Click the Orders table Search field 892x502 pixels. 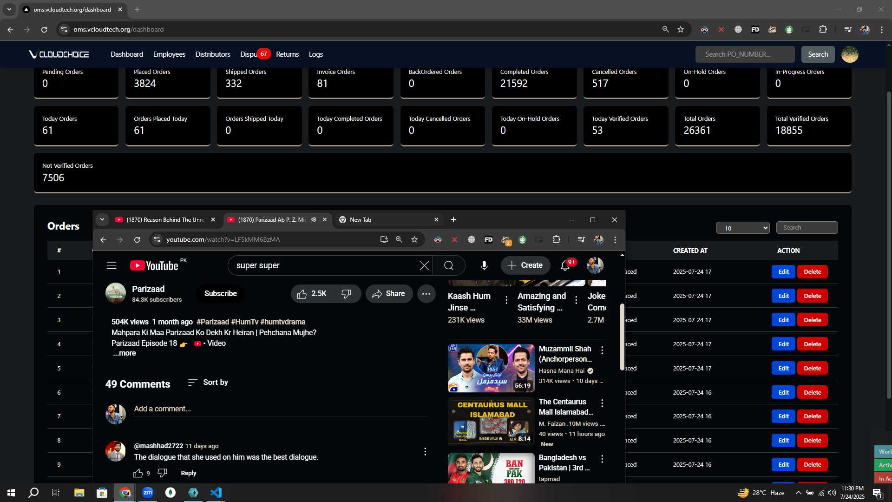pyautogui.click(x=807, y=228)
